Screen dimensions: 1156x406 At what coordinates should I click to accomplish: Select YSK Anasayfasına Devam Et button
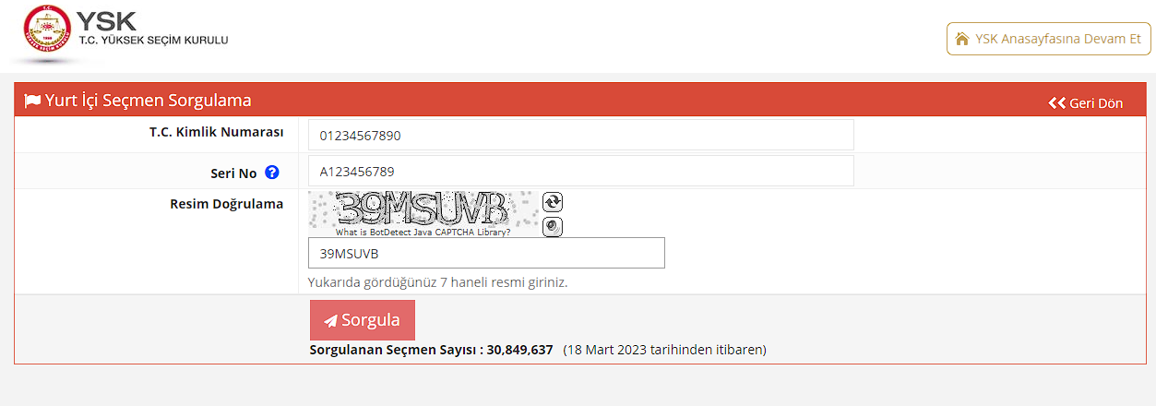pyautogui.click(x=1049, y=39)
